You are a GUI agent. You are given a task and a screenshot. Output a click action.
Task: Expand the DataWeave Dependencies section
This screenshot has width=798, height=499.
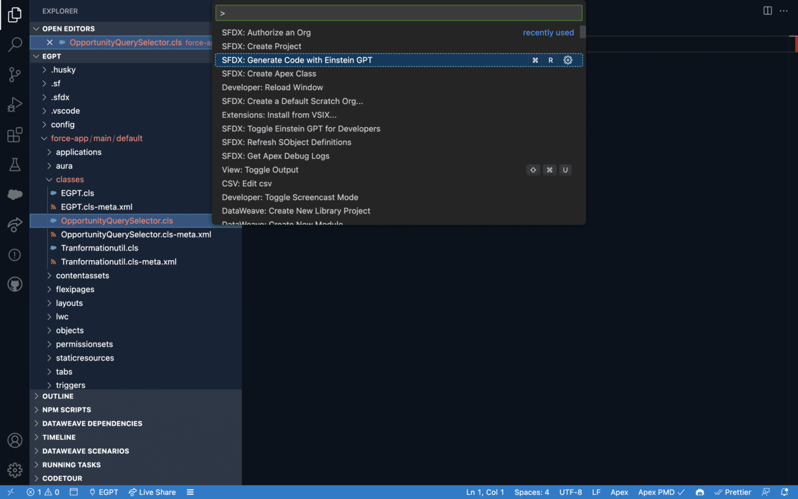coord(136,423)
